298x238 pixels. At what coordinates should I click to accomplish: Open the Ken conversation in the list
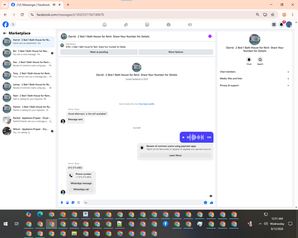28,64
